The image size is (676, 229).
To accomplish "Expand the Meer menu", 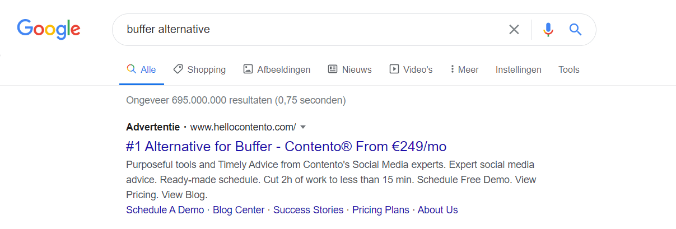I will tap(464, 69).
